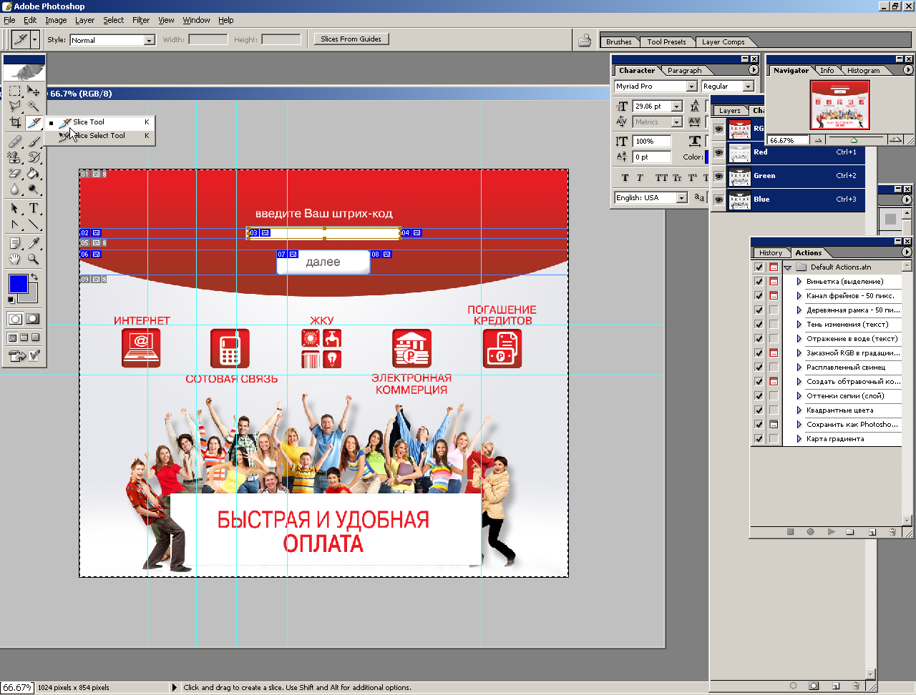This screenshot has height=695, width=916.
Task: Toggle visibility of the Blue channel
Action: tap(718, 199)
